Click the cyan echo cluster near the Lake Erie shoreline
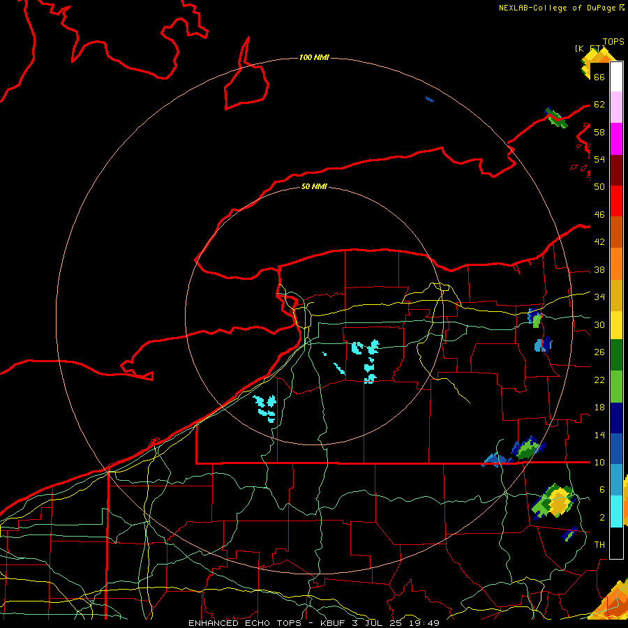628x628 pixels. 266,408
